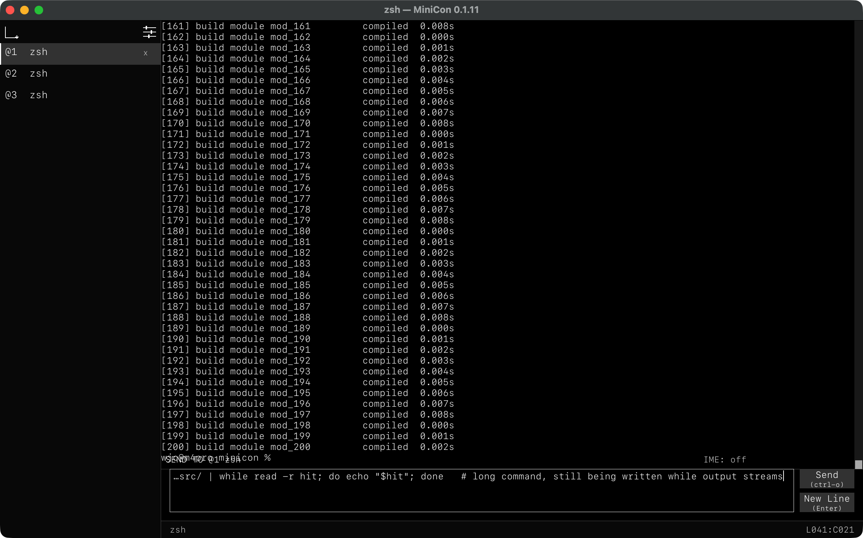The image size is (863, 538).
Task: Click the [180] build module mod_180 line
Action: 308,231
